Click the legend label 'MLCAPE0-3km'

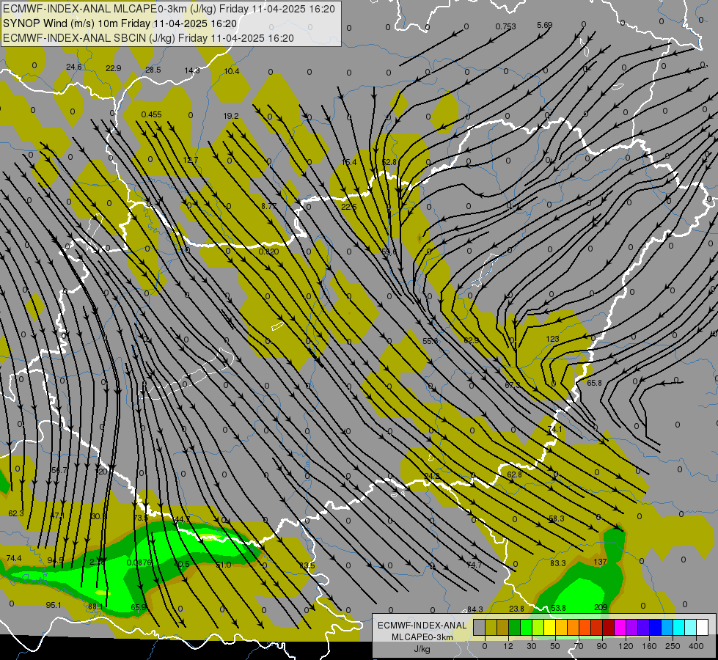click(422, 637)
